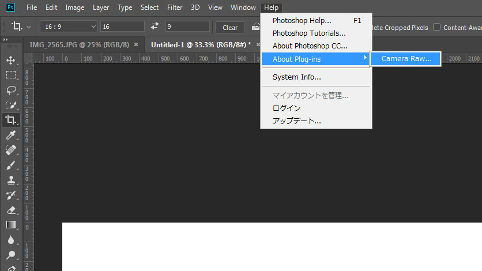
Task: Swap width and height crop values
Action: [x=155, y=26]
